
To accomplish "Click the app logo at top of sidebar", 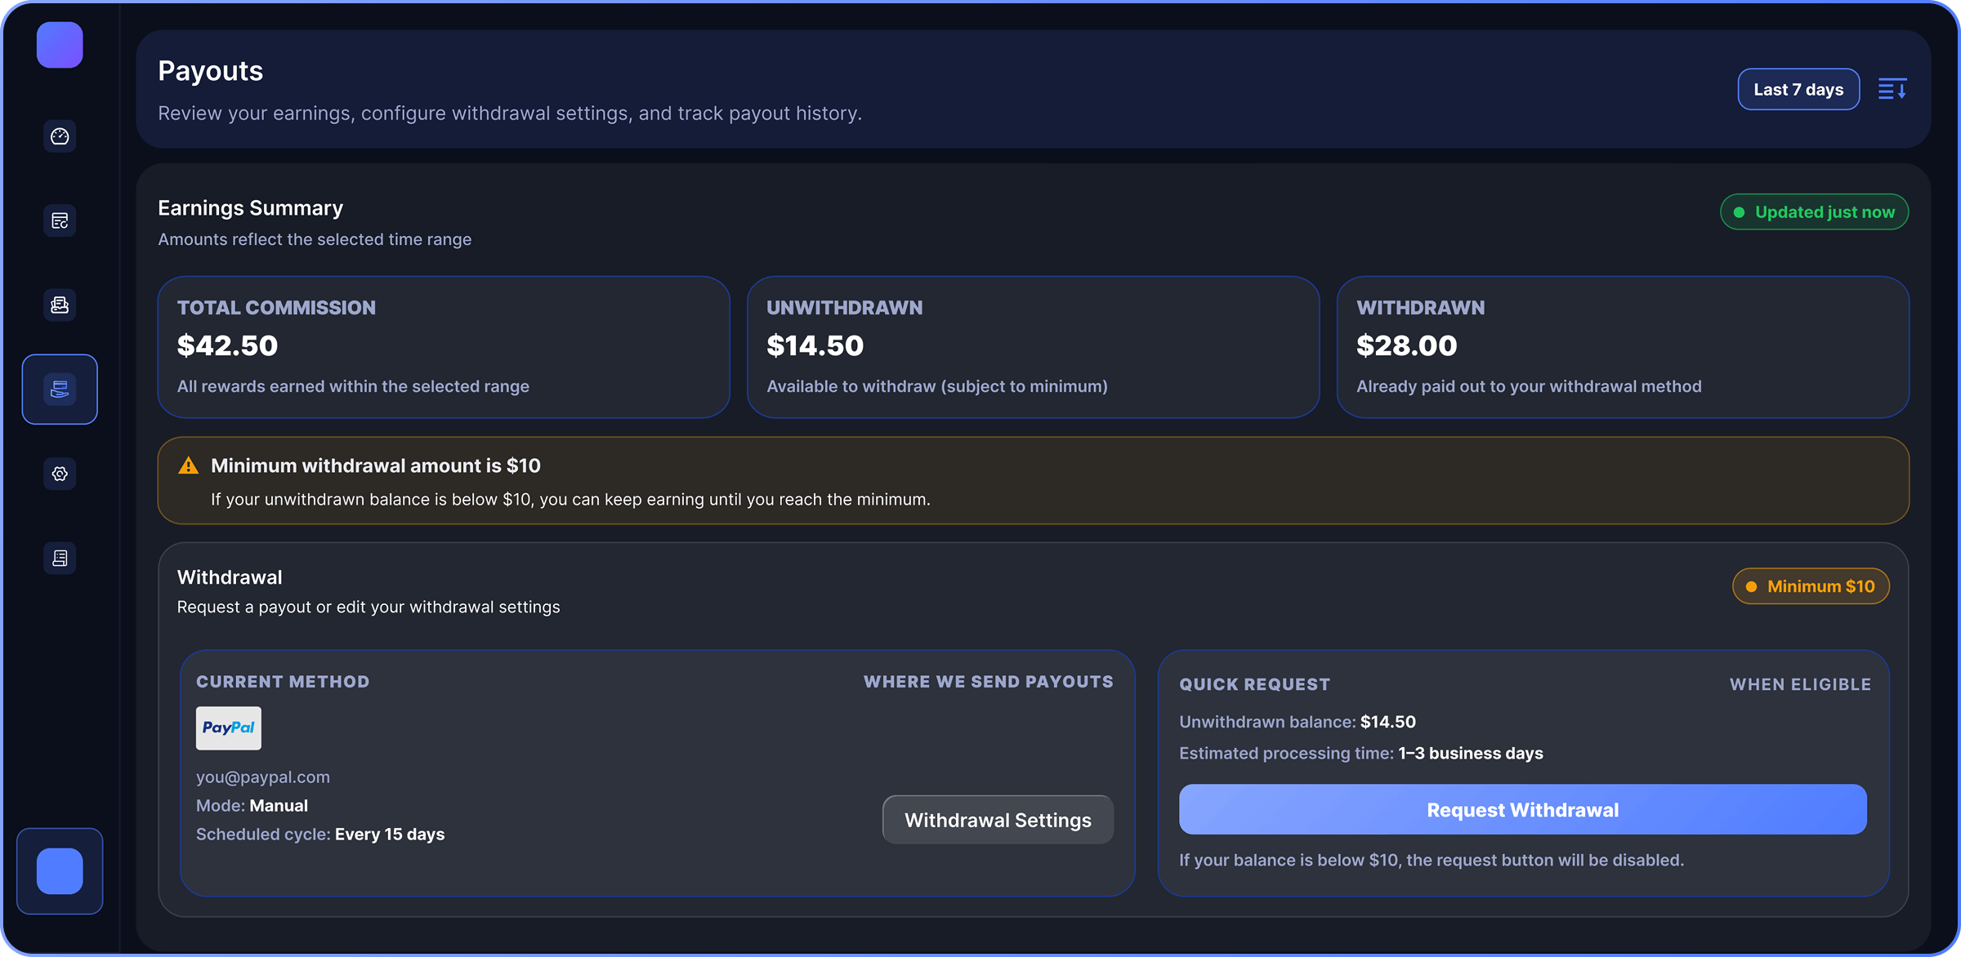I will coord(59,45).
